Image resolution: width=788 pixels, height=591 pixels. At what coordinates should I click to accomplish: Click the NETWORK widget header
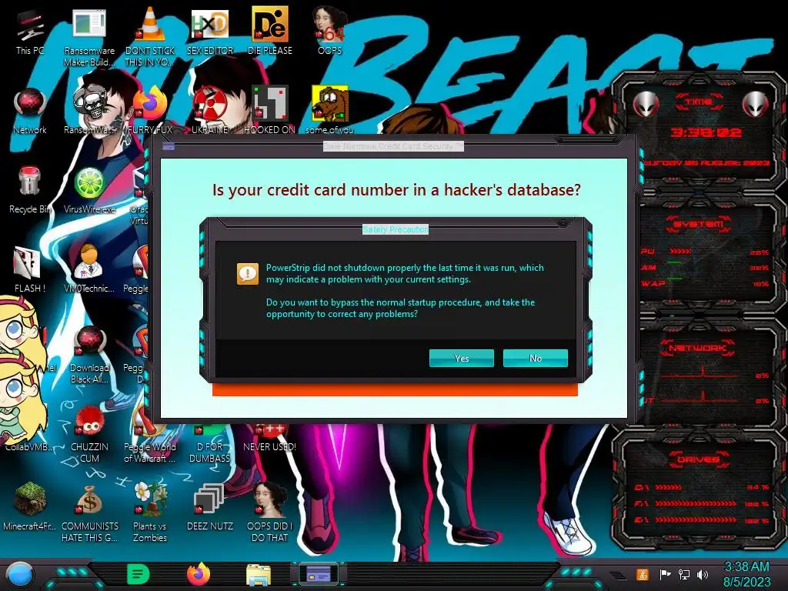coord(699,347)
